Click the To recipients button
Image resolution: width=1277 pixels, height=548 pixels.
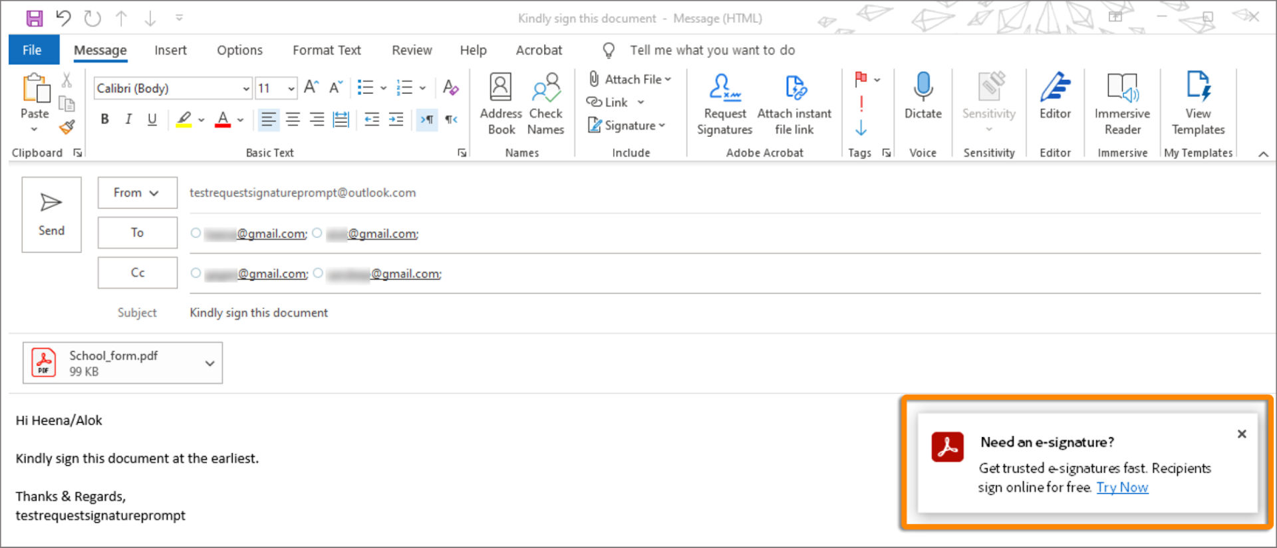click(137, 232)
